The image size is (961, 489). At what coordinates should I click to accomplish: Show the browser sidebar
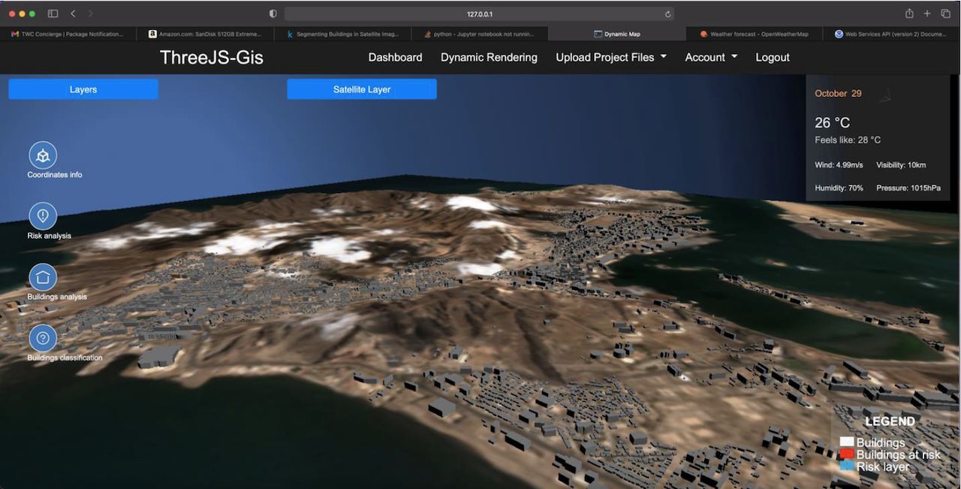coord(53,14)
